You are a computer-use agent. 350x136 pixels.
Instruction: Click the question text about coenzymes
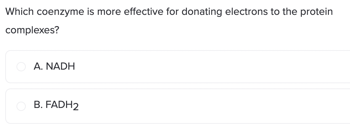pos(169,20)
